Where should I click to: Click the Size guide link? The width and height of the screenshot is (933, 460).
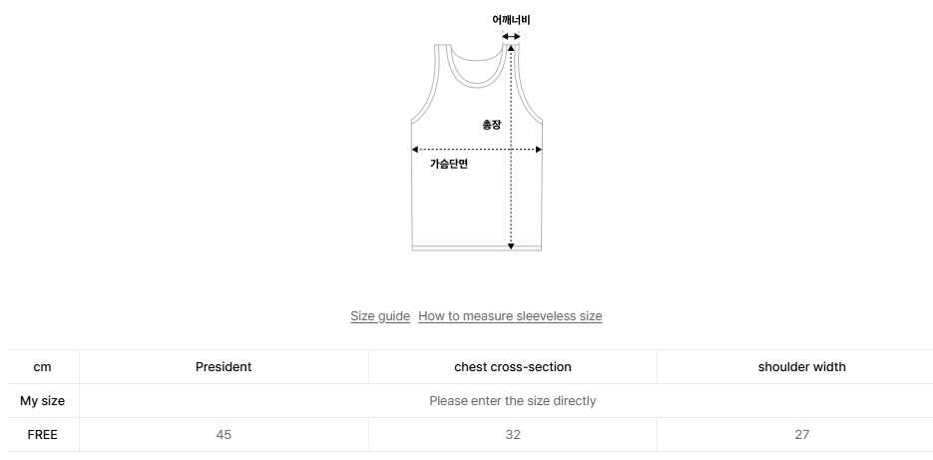(x=380, y=316)
